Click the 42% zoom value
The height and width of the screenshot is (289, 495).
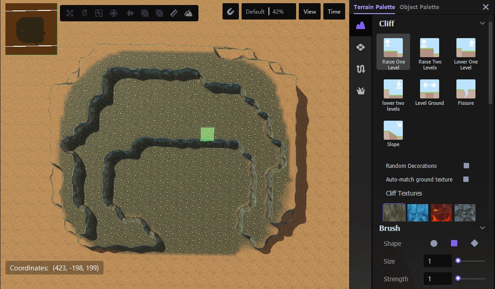pyautogui.click(x=278, y=12)
